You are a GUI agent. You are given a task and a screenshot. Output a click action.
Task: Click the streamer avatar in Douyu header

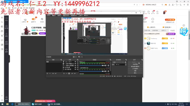tap(164, 12)
